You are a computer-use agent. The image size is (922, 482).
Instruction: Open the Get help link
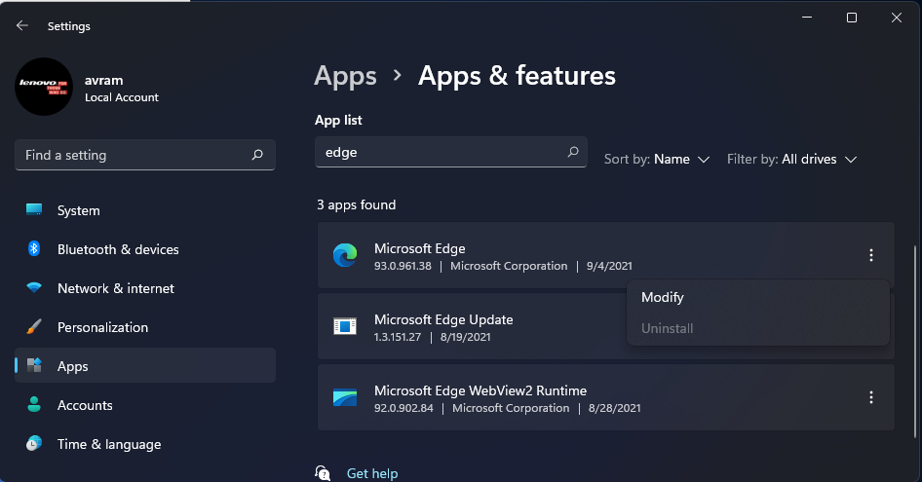(x=372, y=473)
